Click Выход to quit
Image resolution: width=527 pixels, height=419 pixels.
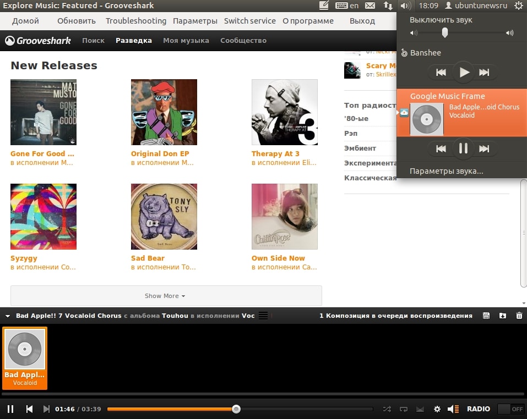[x=362, y=21]
